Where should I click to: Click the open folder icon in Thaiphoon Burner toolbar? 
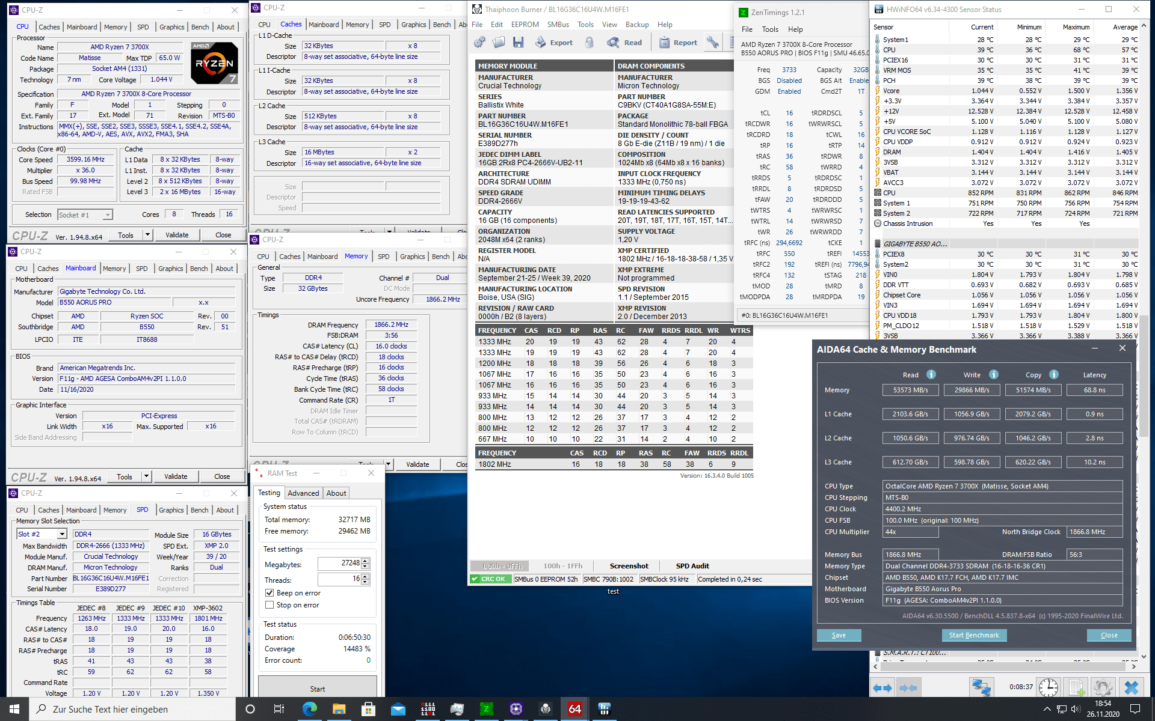click(499, 42)
